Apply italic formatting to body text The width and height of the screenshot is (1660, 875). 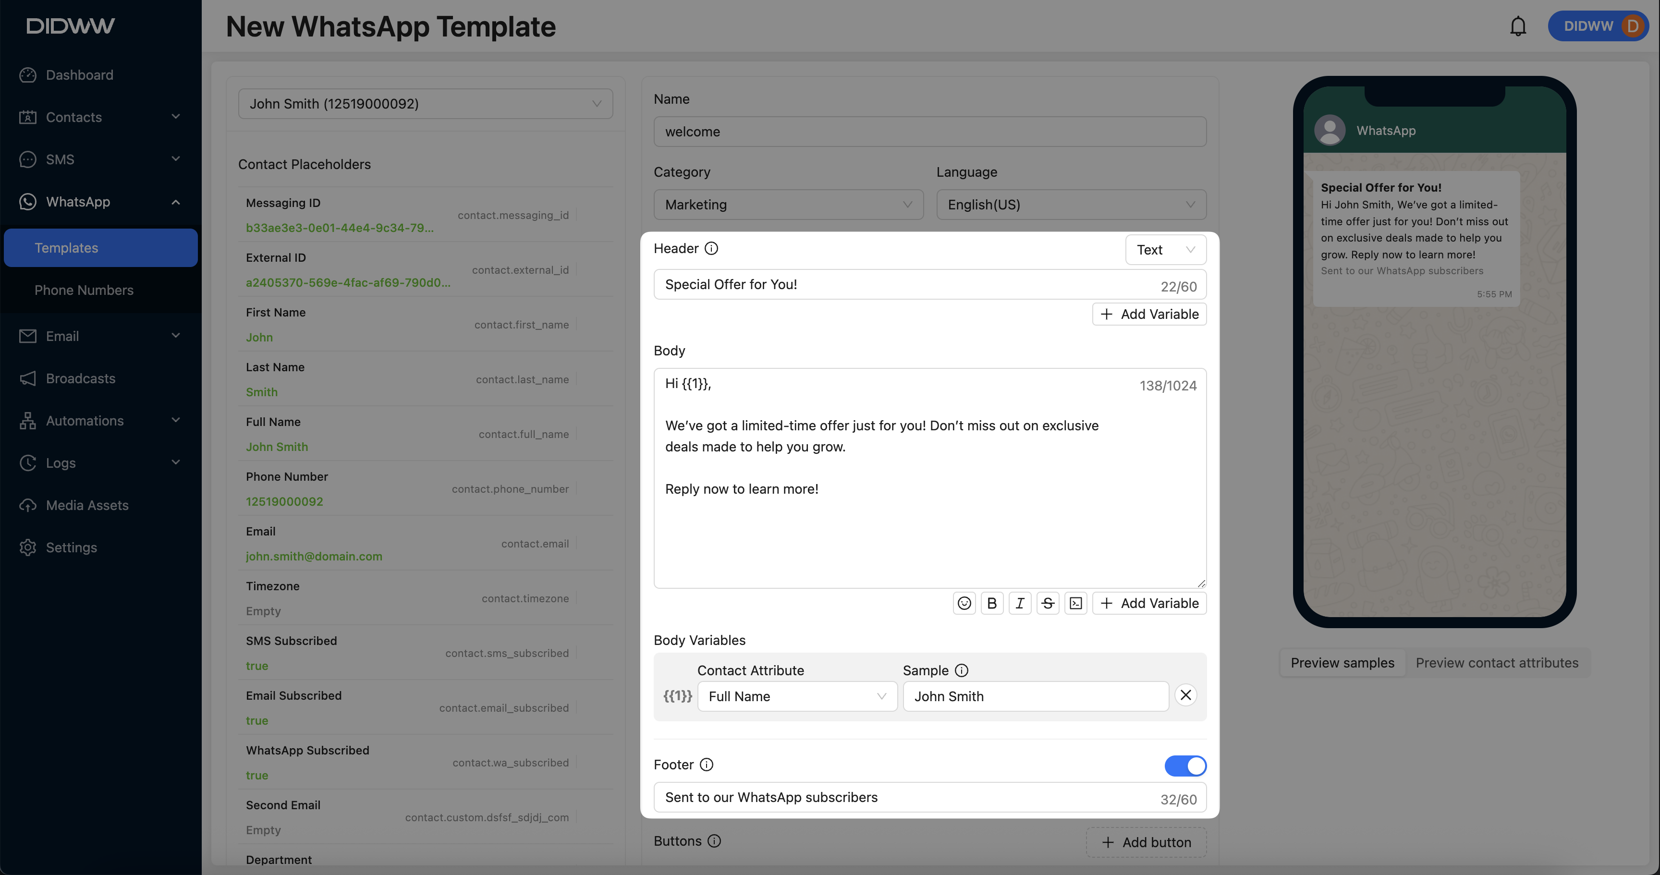[1019, 603]
